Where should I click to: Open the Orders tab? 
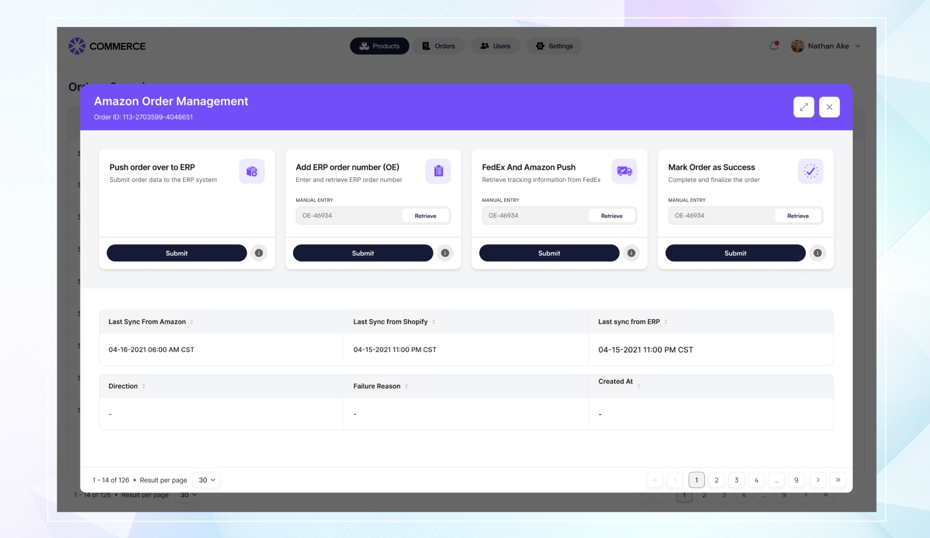click(438, 46)
